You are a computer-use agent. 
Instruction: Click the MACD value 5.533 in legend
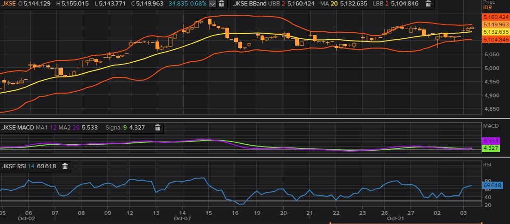90,128
